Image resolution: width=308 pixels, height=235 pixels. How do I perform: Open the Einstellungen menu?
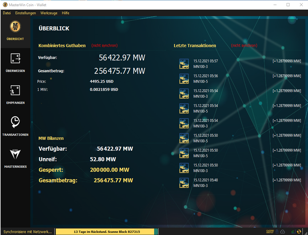pos(26,13)
